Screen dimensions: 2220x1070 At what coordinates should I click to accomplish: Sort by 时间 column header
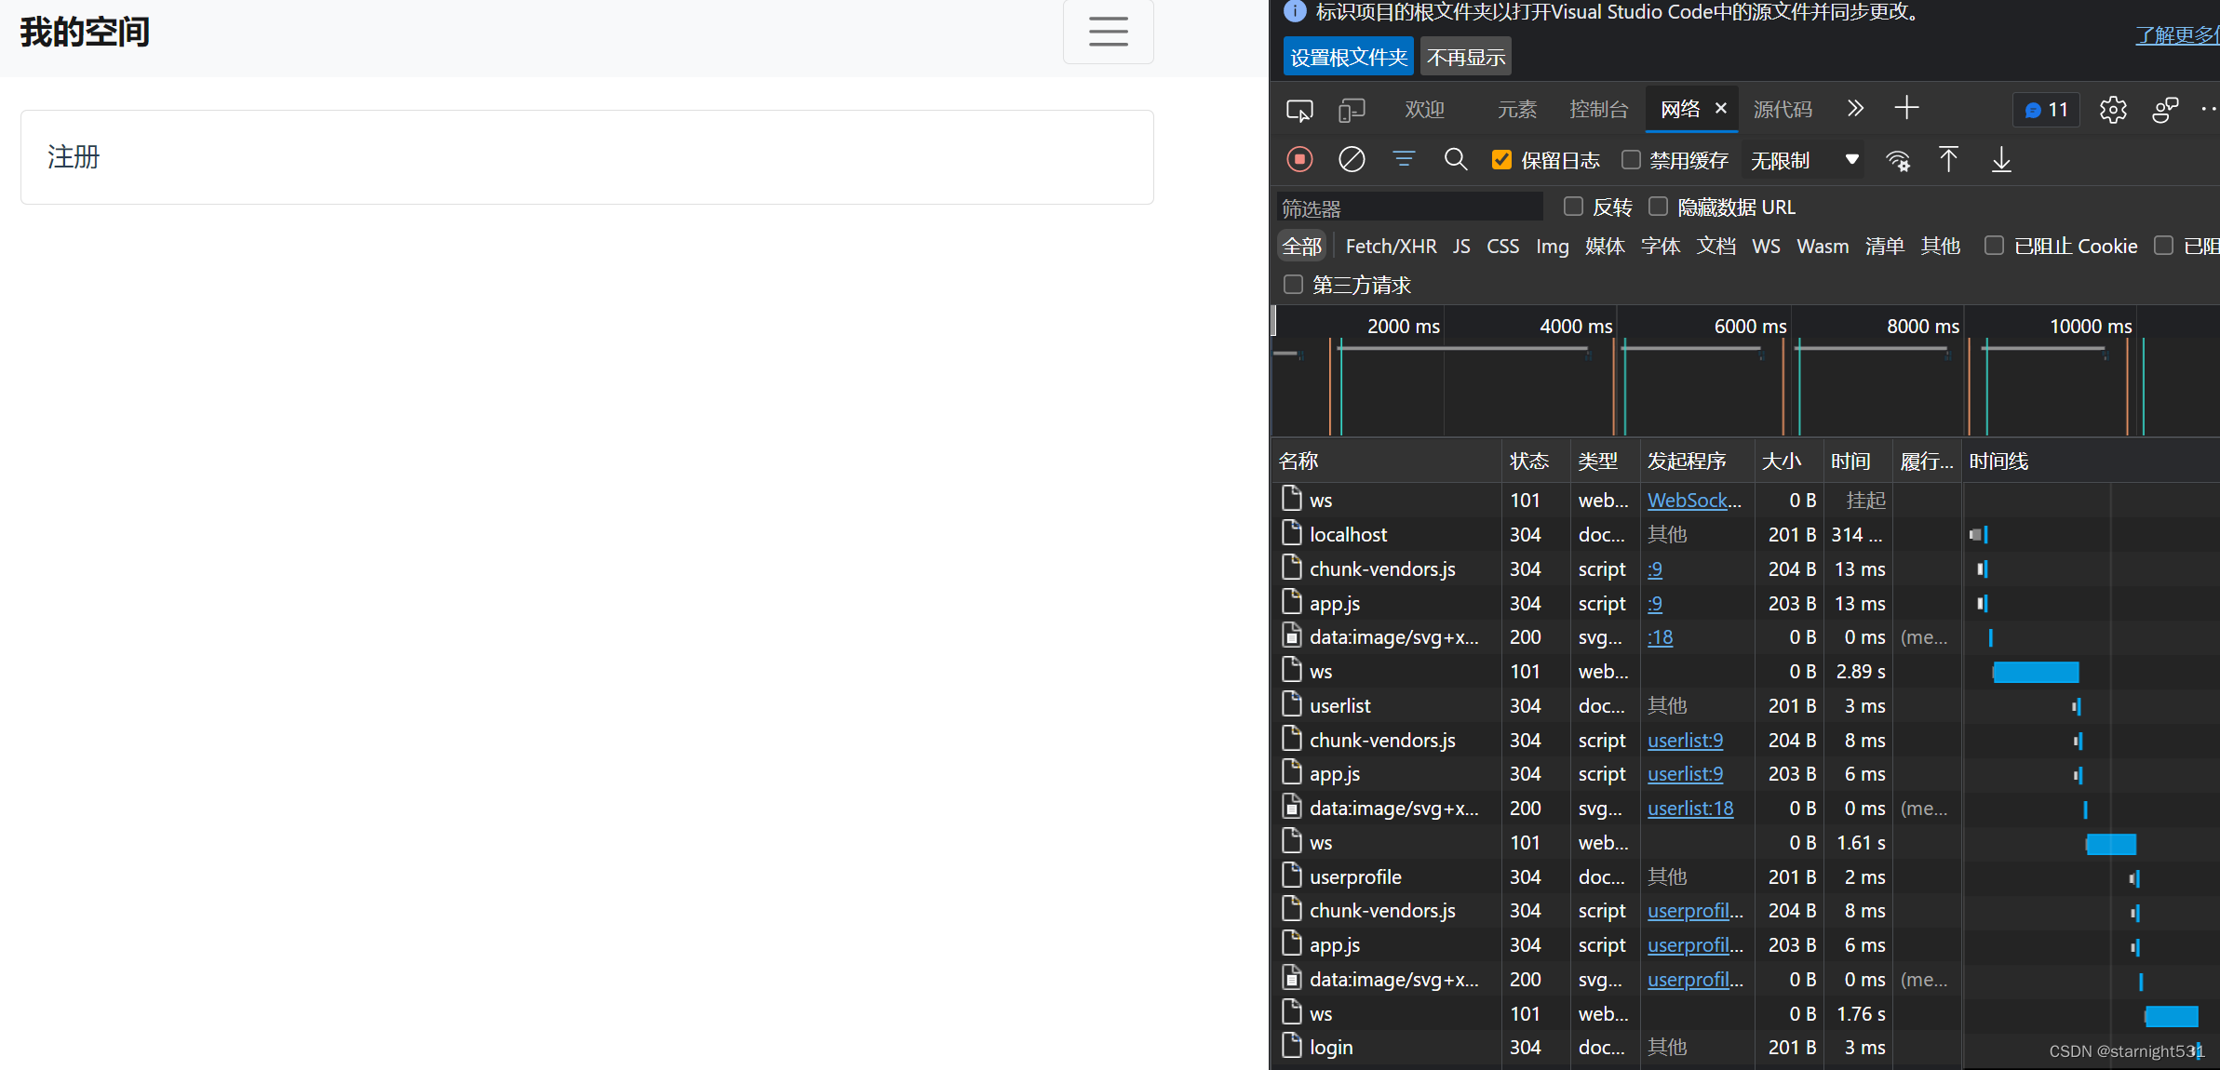pyautogui.click(x=1857, y=461)
